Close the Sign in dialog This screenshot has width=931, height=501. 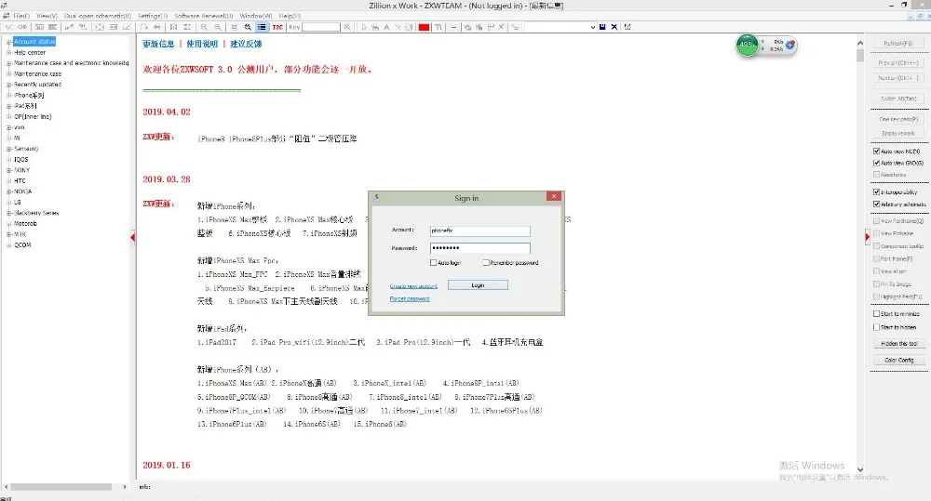click(x=553, y=196)
